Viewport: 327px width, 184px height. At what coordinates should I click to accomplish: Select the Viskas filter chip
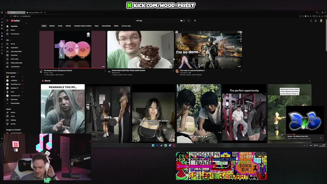44,26
